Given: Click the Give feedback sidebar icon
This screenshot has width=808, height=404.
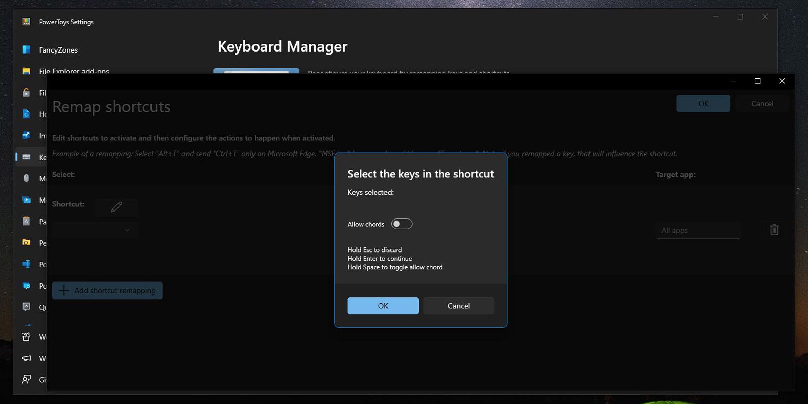Looking at the screenshot, I should (26, 379).
